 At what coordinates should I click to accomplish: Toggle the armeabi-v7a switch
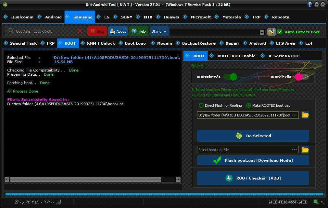[x=230, y=77]
